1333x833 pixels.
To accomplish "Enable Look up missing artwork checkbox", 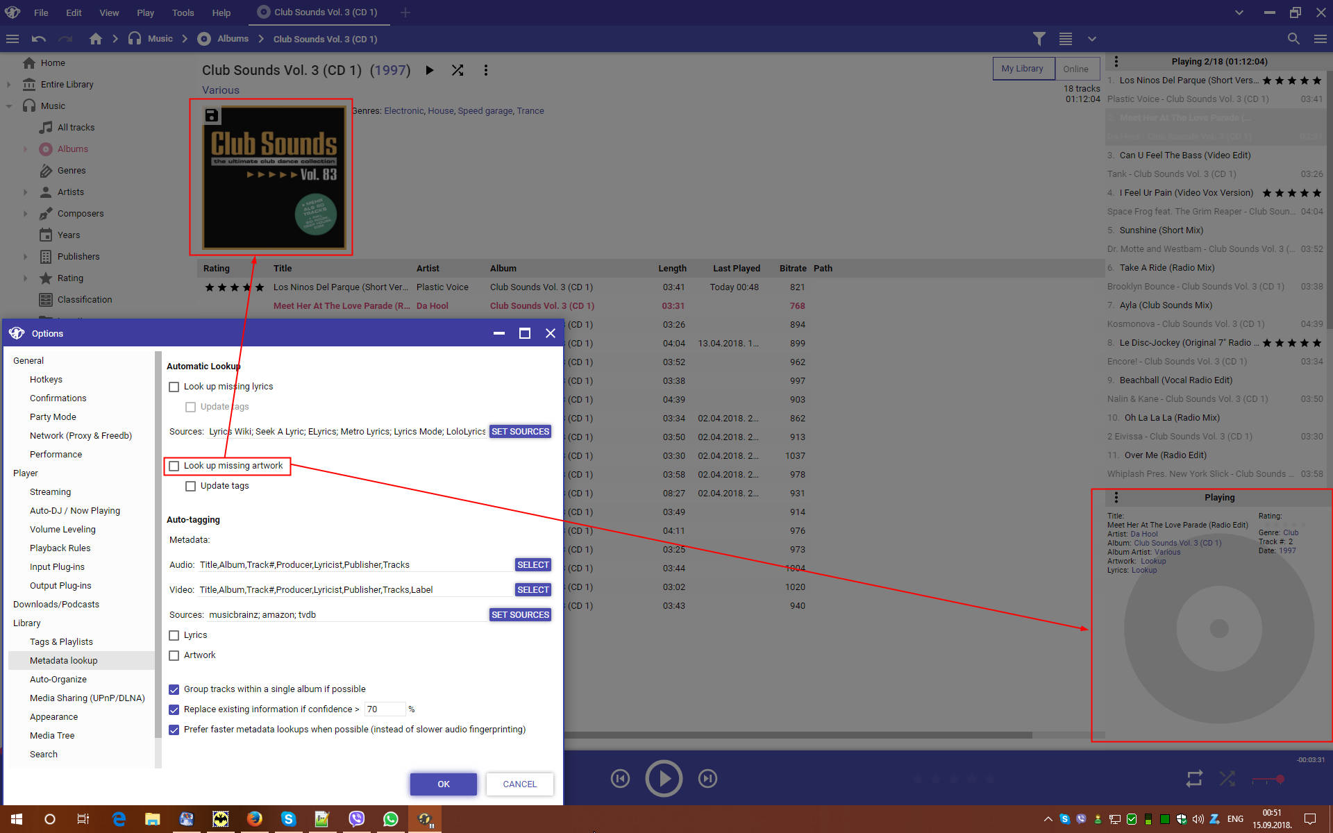I will tap(174, 466).
